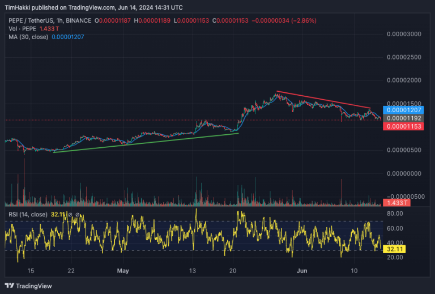
Task: Click the tall volume spike near June 10
Action: (341, 192)
